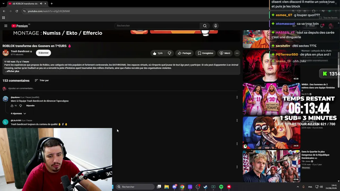Click the YouTube Rechercher search field
Image resolution: width=340 pixels, height=191 pixels.
(157, 26)
